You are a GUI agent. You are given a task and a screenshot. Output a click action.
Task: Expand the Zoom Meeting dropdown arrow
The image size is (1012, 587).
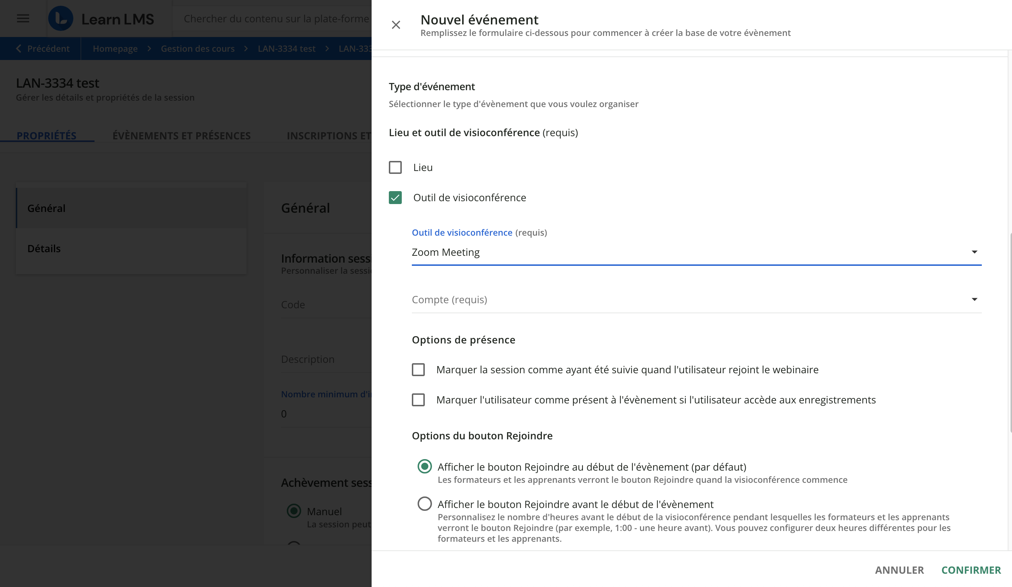click(x=974, y=252)
